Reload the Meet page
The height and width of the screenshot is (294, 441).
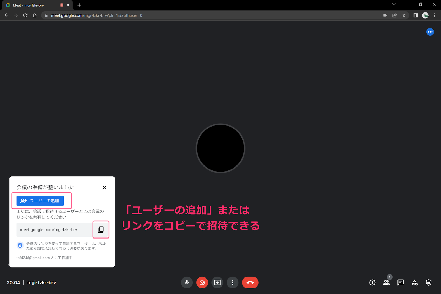pos(25,15)
